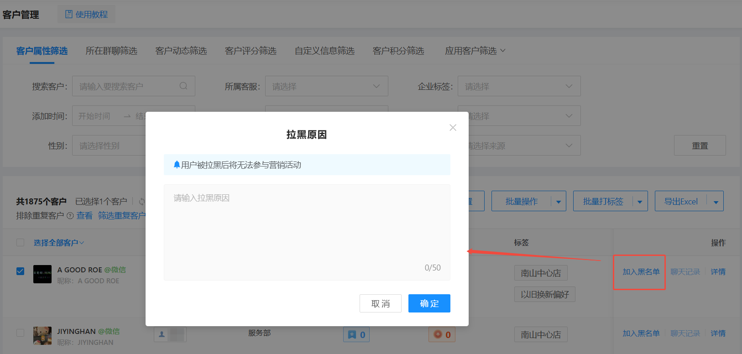Expand the 企业标签 dropdown
The height and width of the screenshot is (354, 742).
[x=519, y=86]
